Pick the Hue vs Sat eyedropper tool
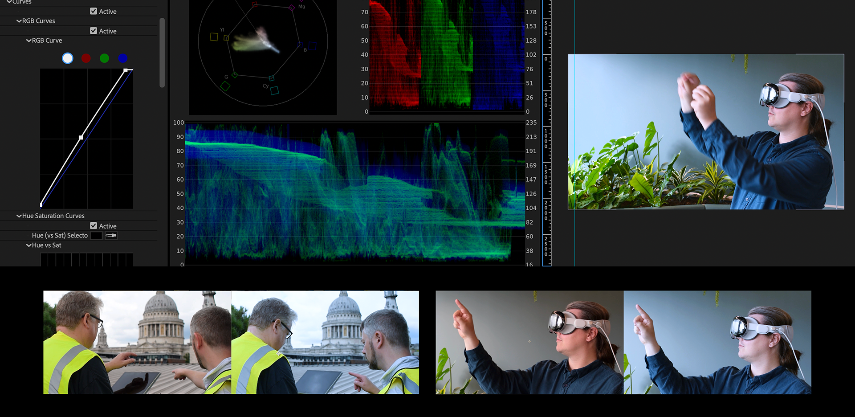The width and height of the screenshot is (855, 417). pyautogui.click(x=111, y=235)
